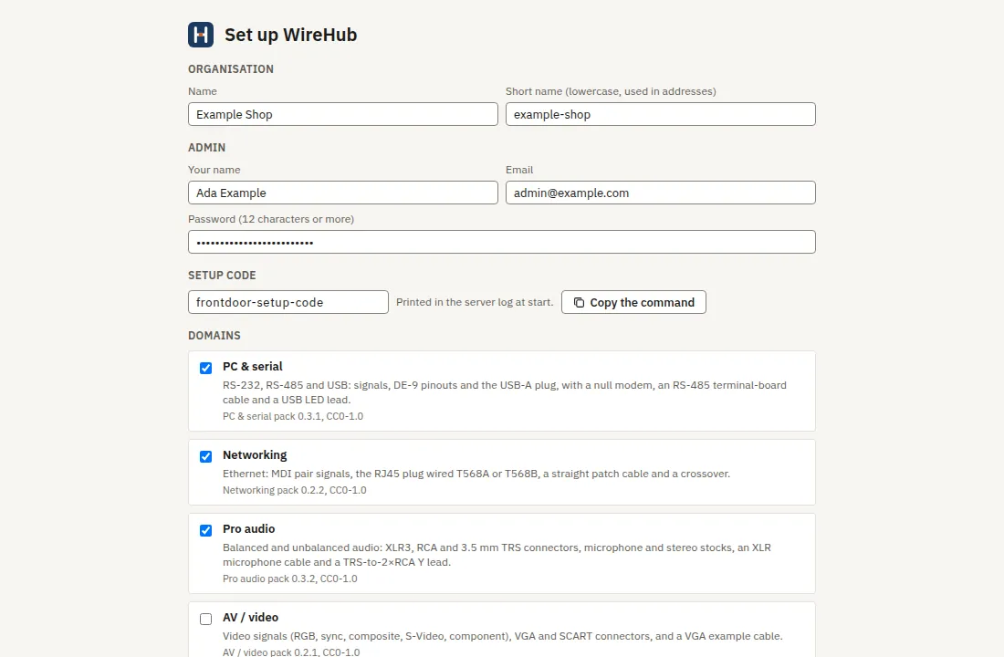Click the RS-232, RS-485 and USB description
1004x657 pixels.
coord(505,392)
